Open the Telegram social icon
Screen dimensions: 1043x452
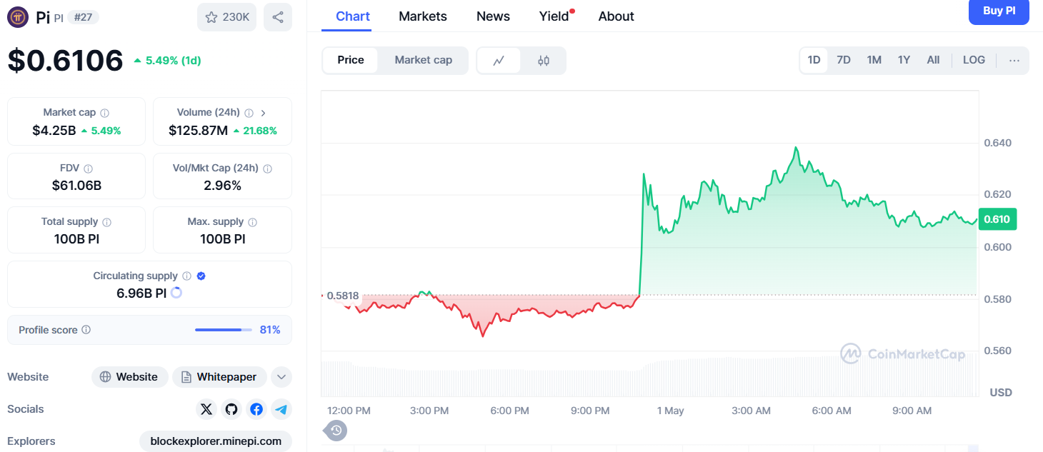(281, 409)
